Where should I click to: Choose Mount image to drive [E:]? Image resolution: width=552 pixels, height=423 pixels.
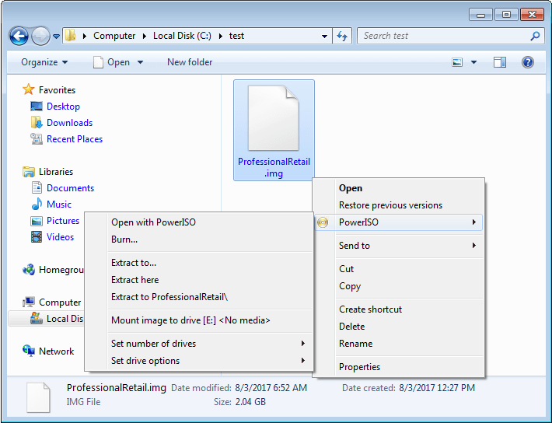tap(199, 320)
